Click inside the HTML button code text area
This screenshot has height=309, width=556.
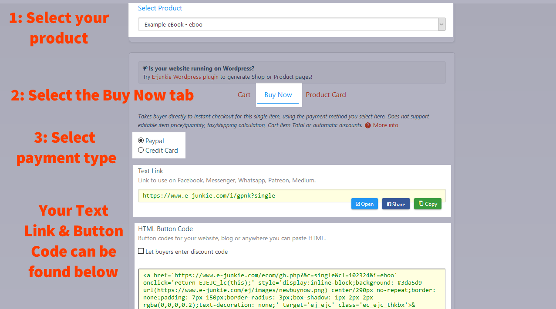pyautogui.click(x=292, y=289)
